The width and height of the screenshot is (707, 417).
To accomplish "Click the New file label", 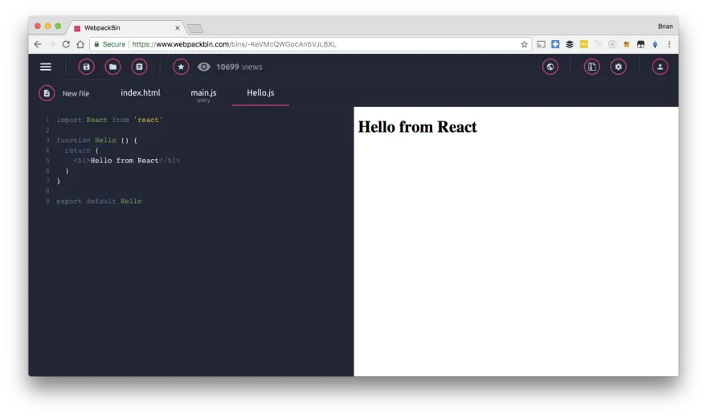I will [76, 93].
